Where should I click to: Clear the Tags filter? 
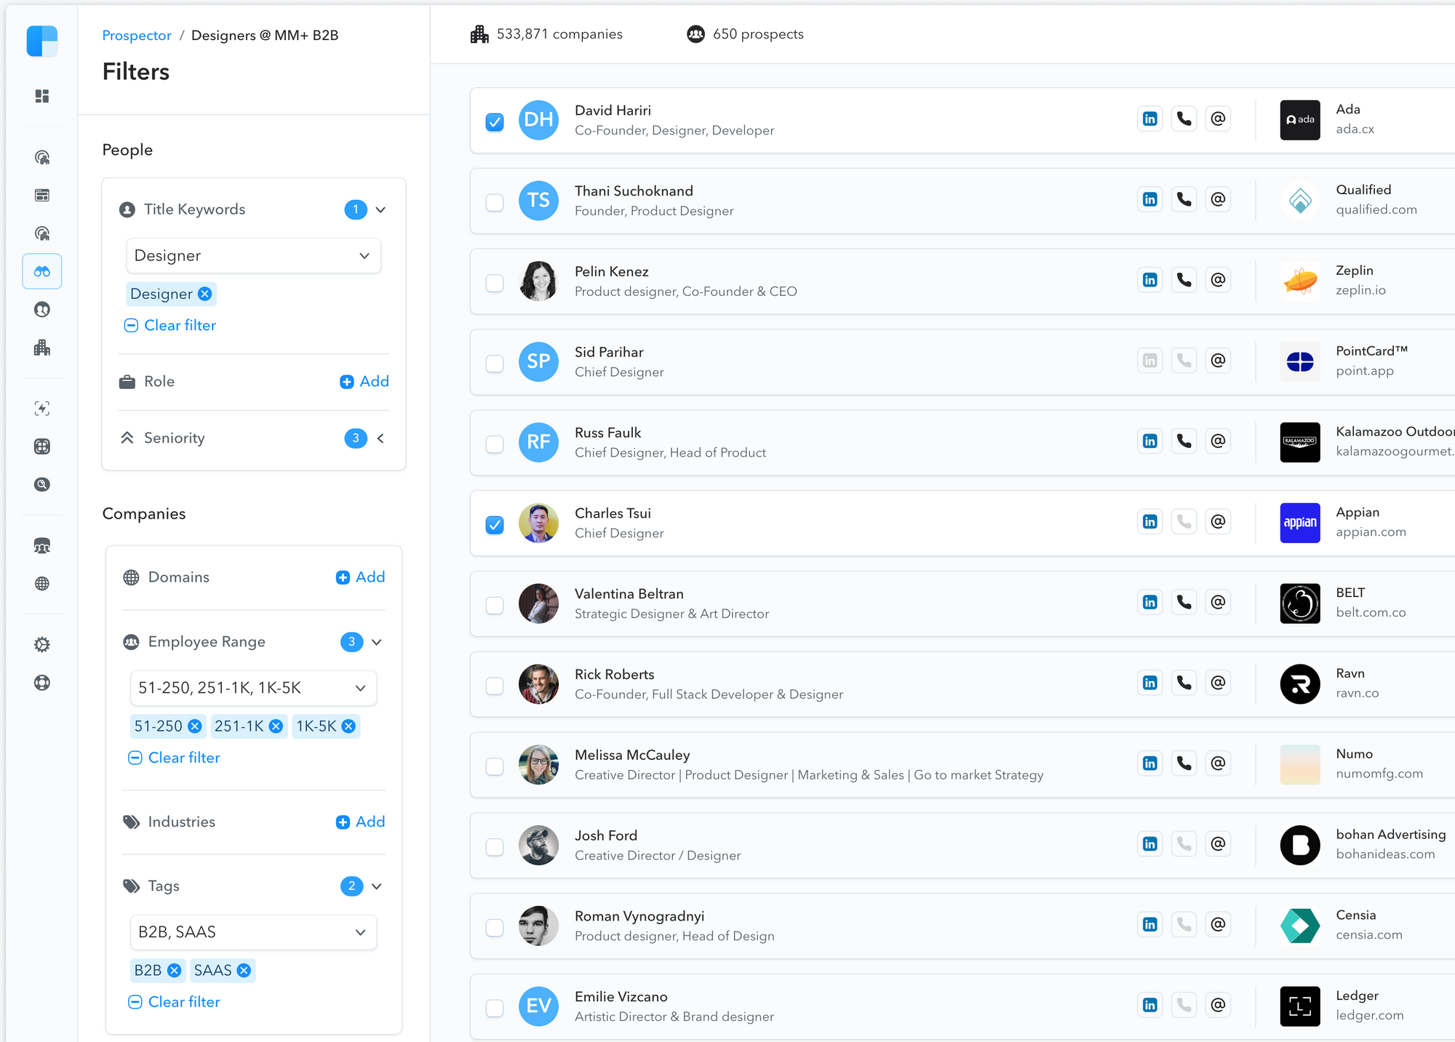click(x=174, y=1002)
